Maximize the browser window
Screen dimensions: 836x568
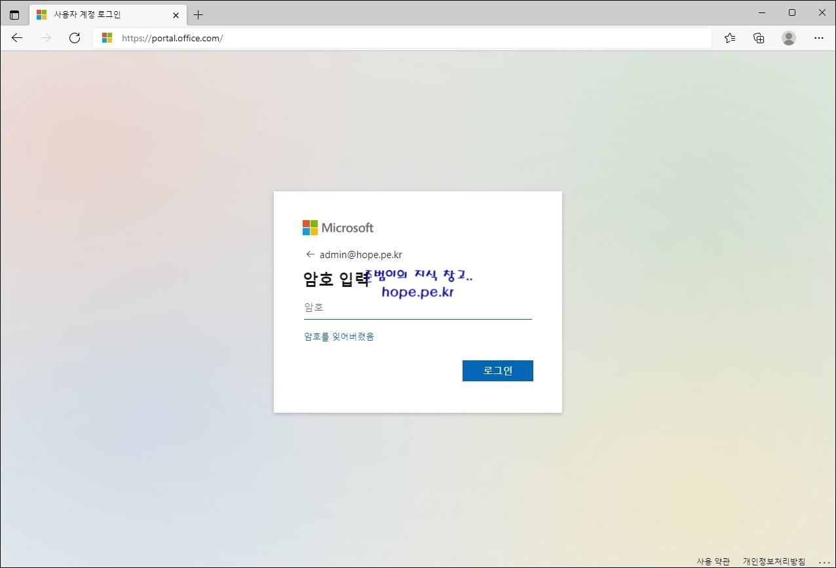tap(792, 12)
